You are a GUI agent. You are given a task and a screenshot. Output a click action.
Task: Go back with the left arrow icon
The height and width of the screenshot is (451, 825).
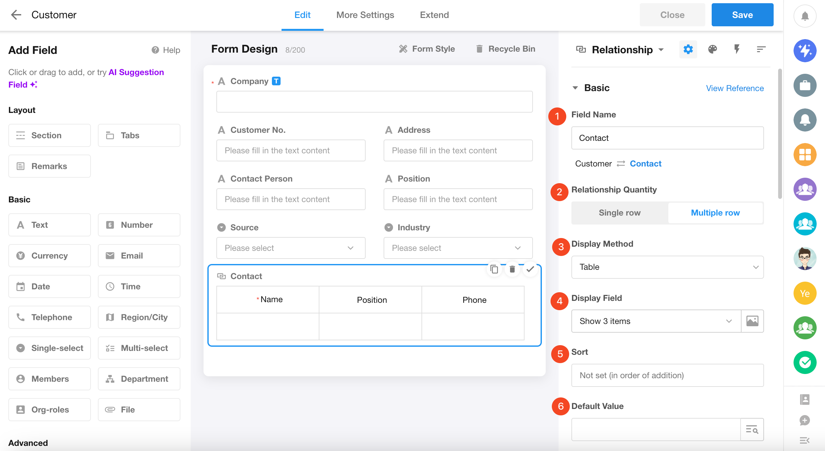pos(16,15)
